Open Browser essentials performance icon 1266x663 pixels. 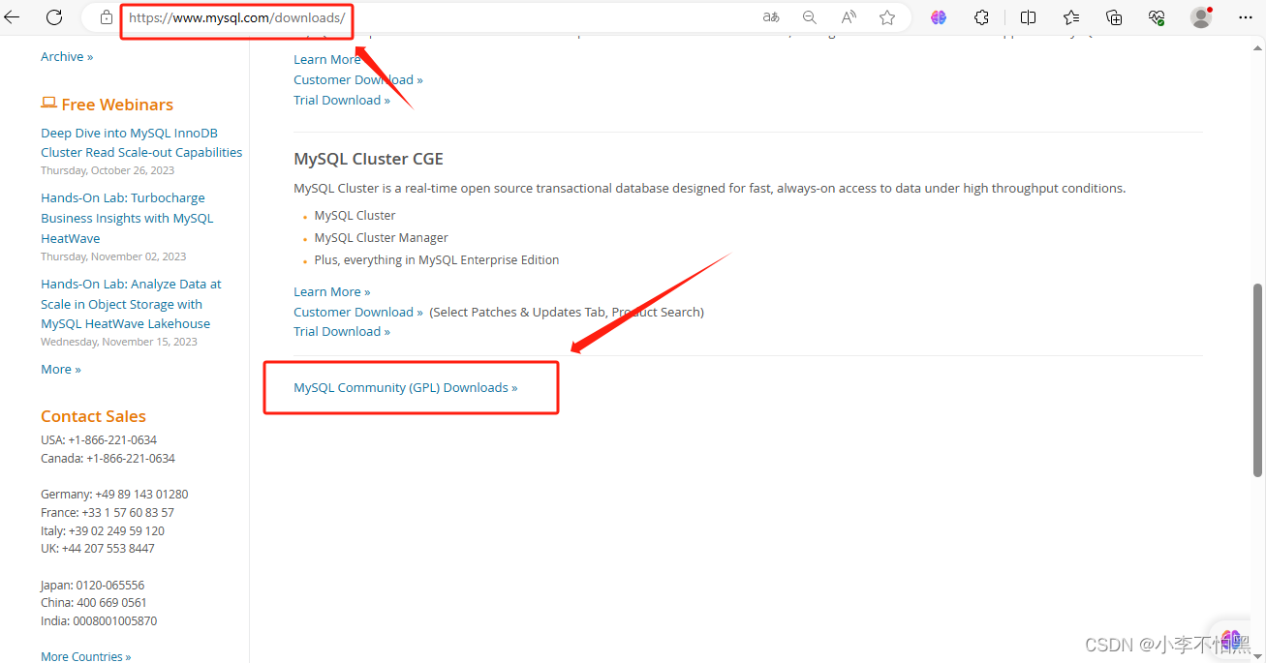pos(1156,16)
